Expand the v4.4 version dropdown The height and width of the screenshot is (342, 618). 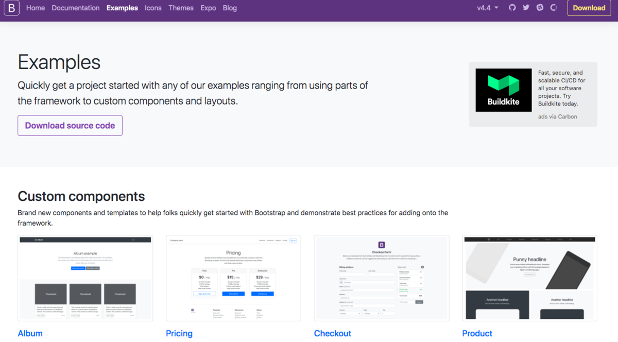[487, 8]
